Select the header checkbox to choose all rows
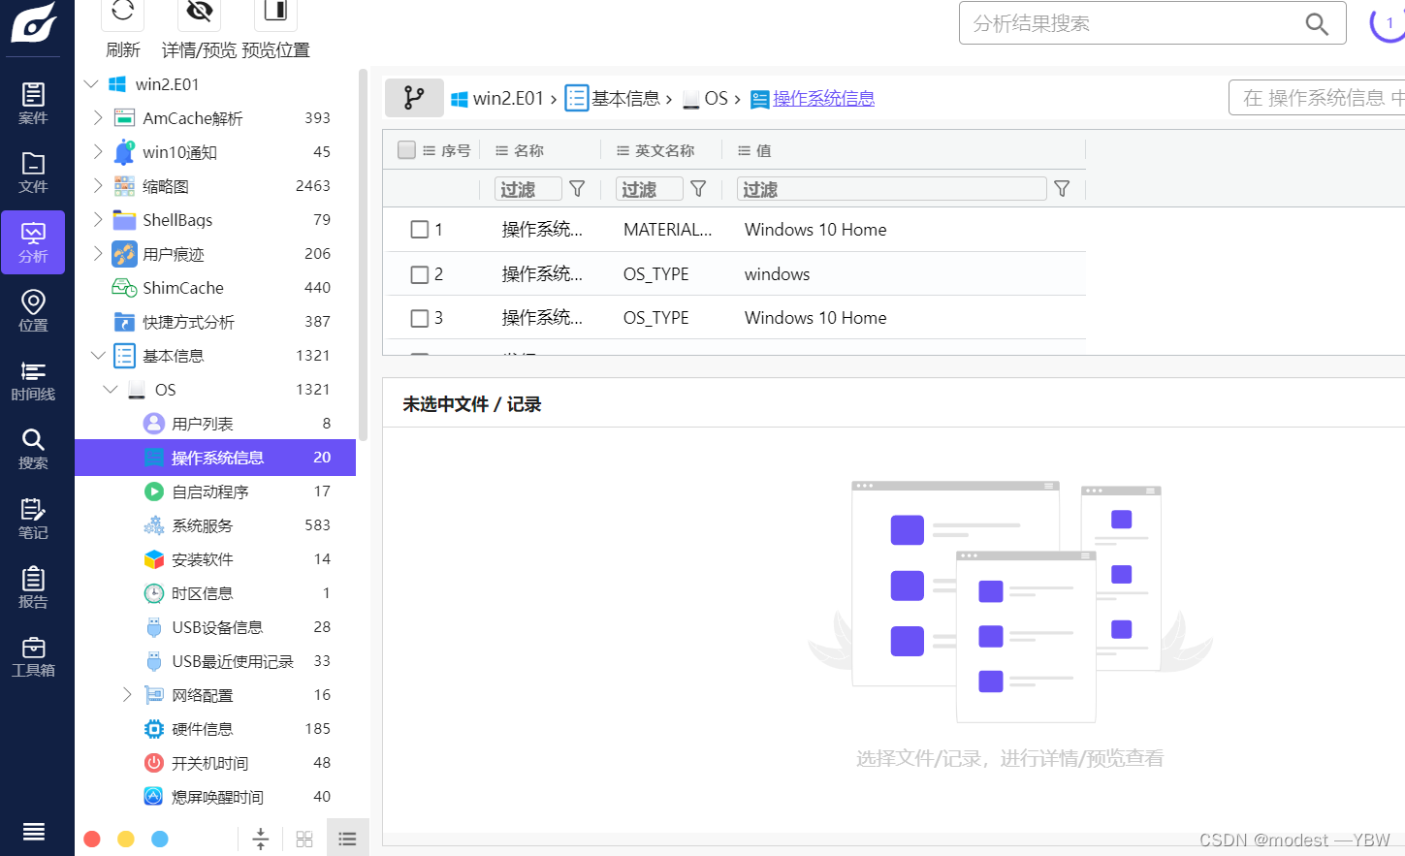Viewport: 1405px width, 856px height. (x=406, y=150)
